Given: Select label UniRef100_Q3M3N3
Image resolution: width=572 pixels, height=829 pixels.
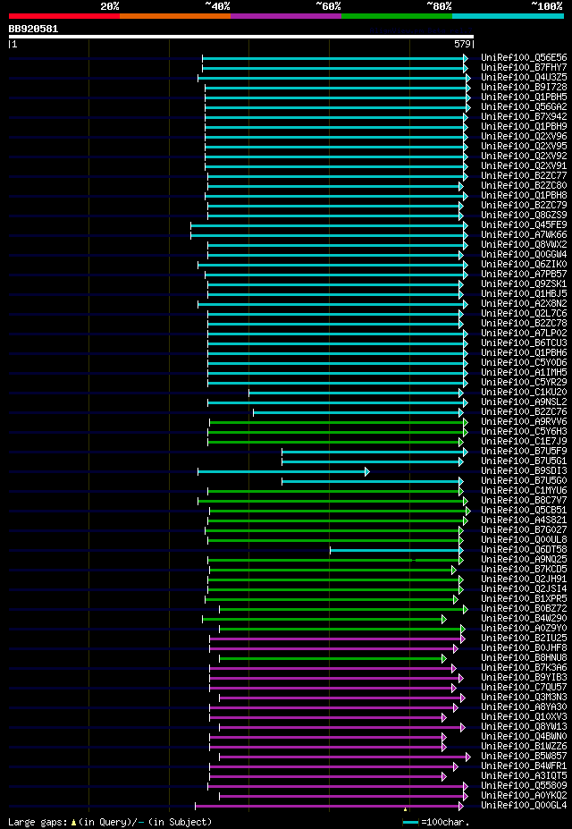Looking at the screenshot, I should pyautogui.click(x=524, y=698).
